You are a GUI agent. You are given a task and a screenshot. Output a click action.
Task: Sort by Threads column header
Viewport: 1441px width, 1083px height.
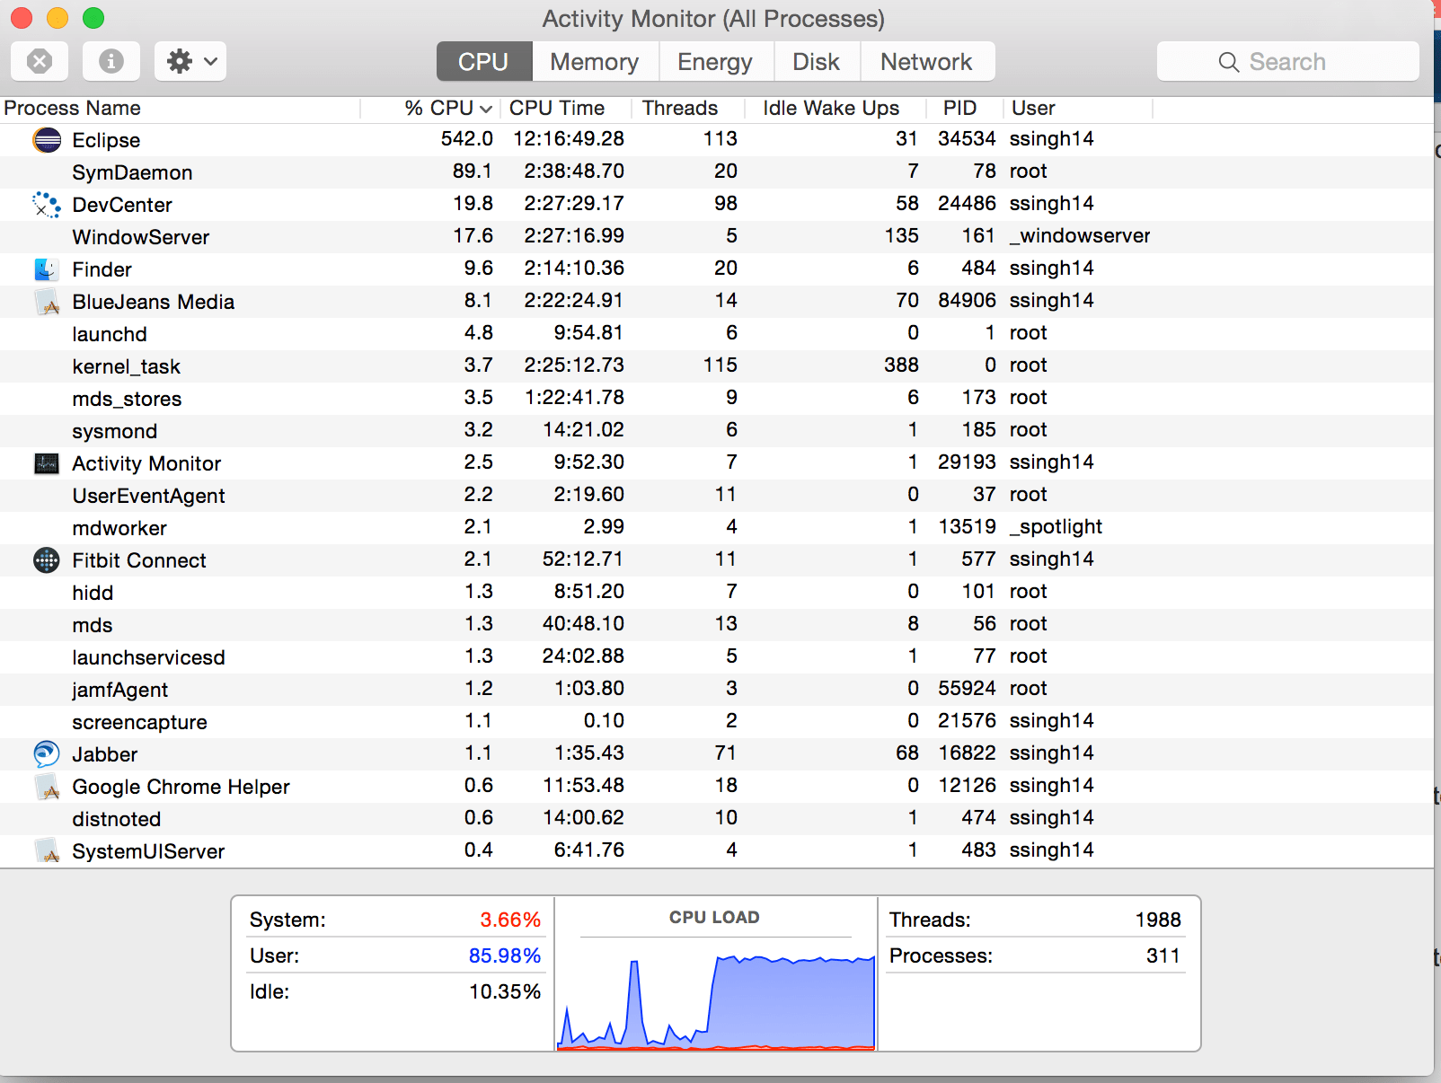pyautogui.click(x=688, y=109)
